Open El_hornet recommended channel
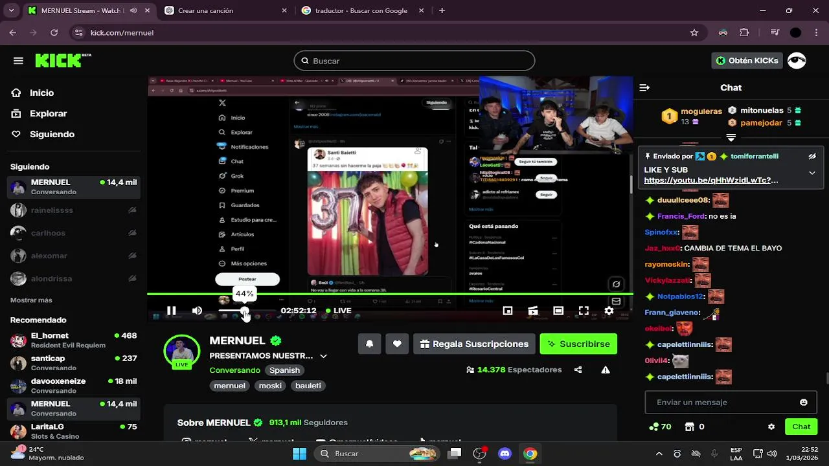The width and height of the screenshot is (829, 466). coord(74,340)
